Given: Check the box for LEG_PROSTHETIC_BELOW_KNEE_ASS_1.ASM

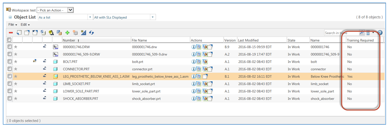Looking at the screenshot, I should click(x=10, y=76).
